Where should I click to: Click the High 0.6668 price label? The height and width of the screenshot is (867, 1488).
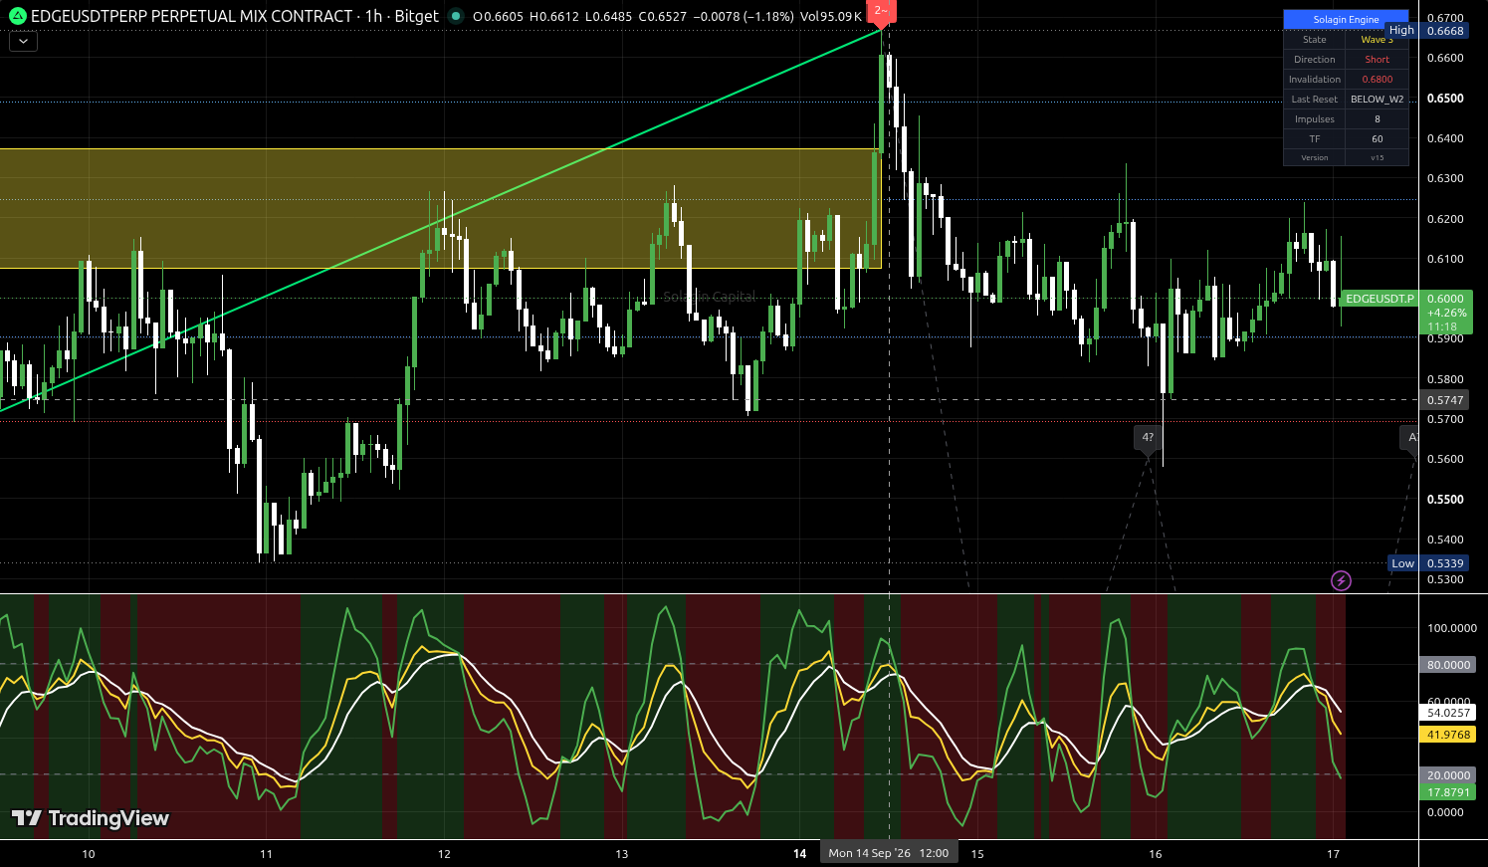pyautogui.click(x=1428, y=31)
